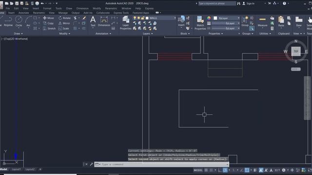Expand the Utilities panel
The width and height of the screenshot is (312, 175).
[x=265, y=34]
